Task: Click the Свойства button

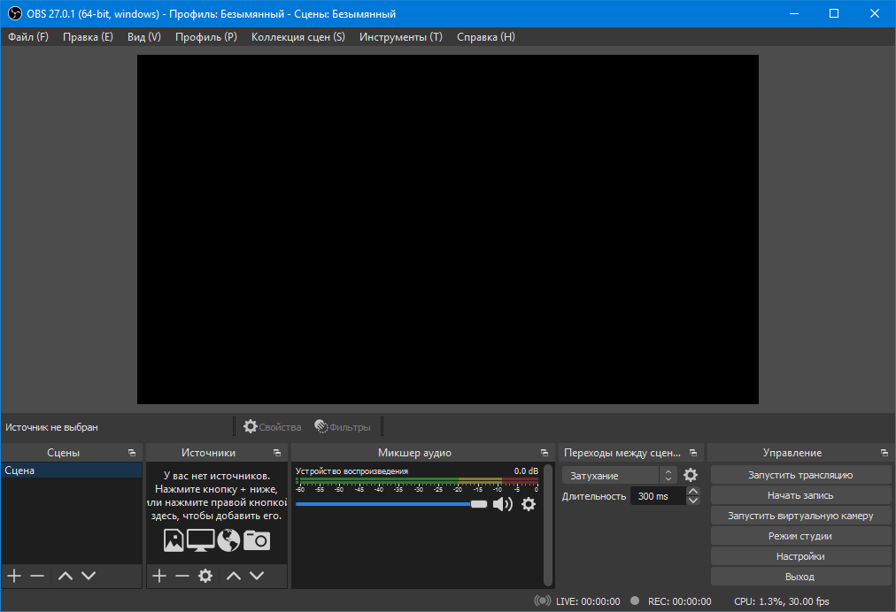Action: [x=273, y=427]
